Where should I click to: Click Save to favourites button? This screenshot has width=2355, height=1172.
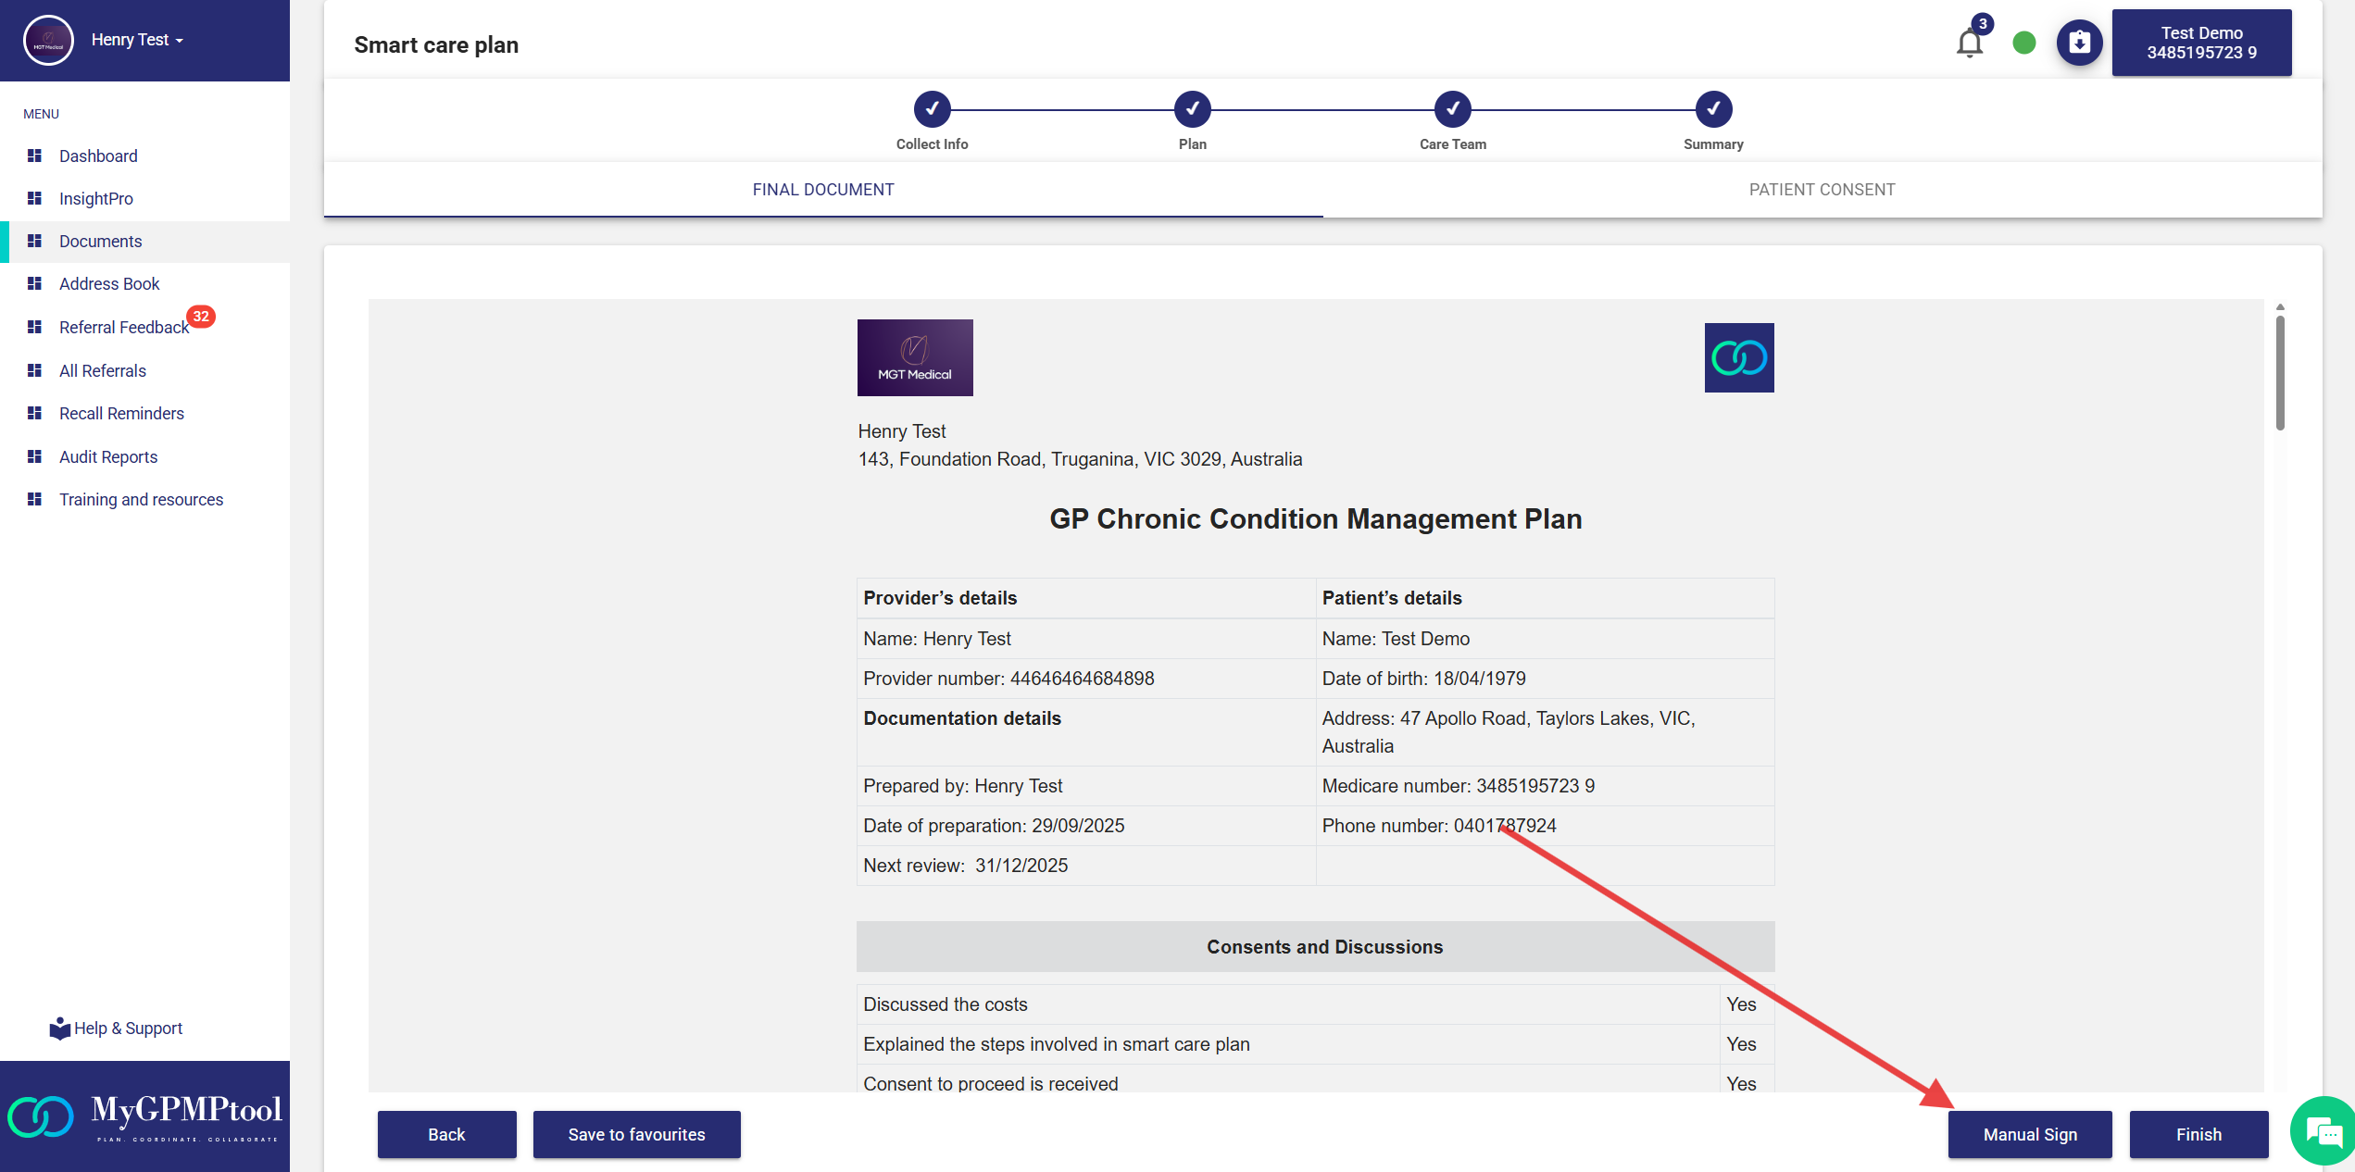636,1134
